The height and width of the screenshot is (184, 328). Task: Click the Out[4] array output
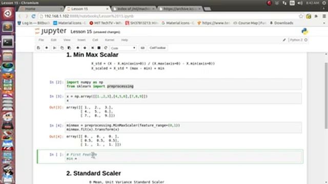93,141
